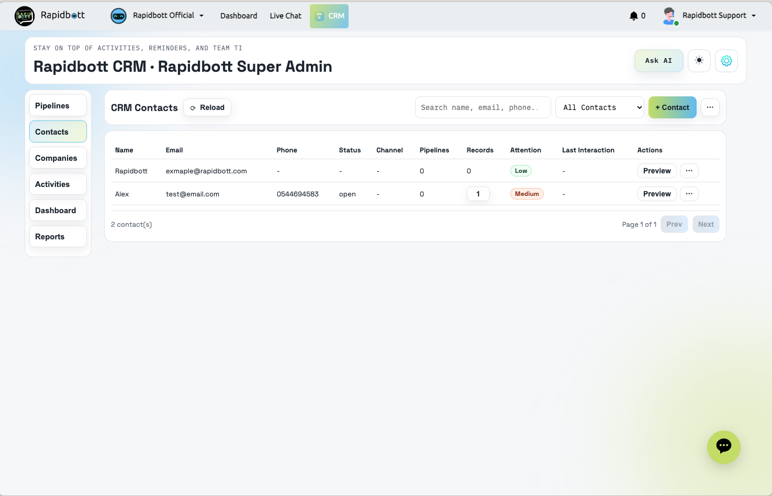Toggle the light/dark theme sun icon

pyautogui.click(x=699, y=61)
